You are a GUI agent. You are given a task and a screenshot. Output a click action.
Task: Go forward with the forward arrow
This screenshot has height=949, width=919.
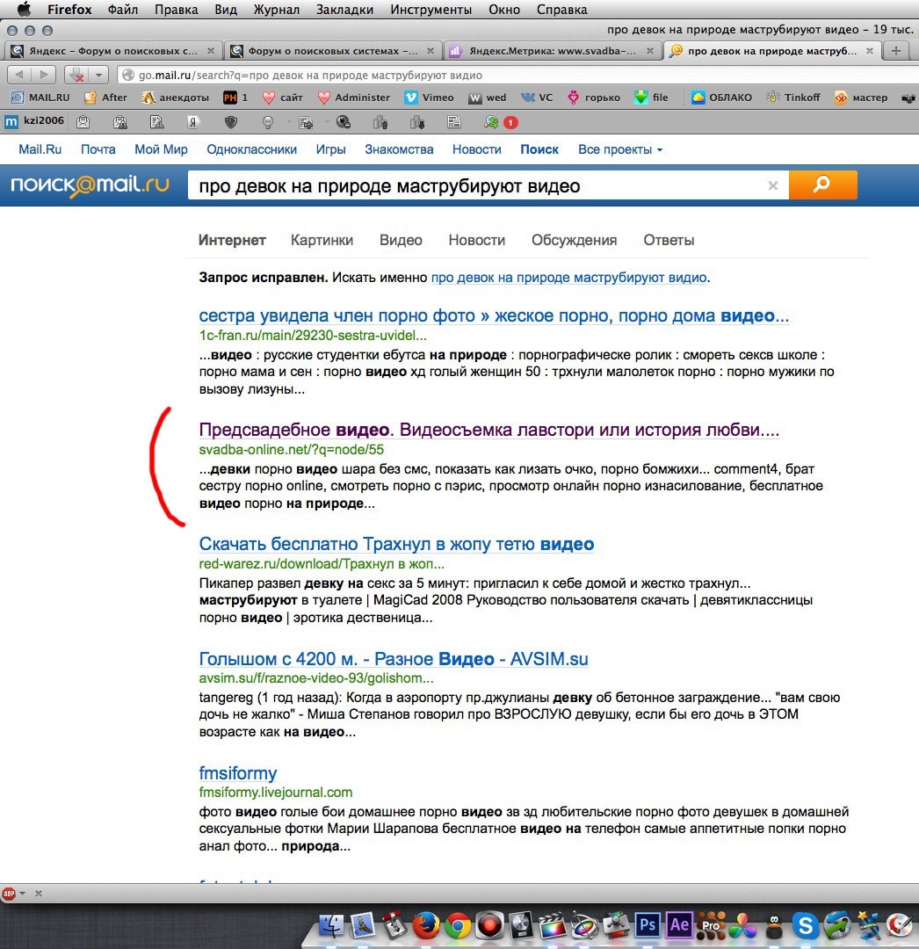44,75
